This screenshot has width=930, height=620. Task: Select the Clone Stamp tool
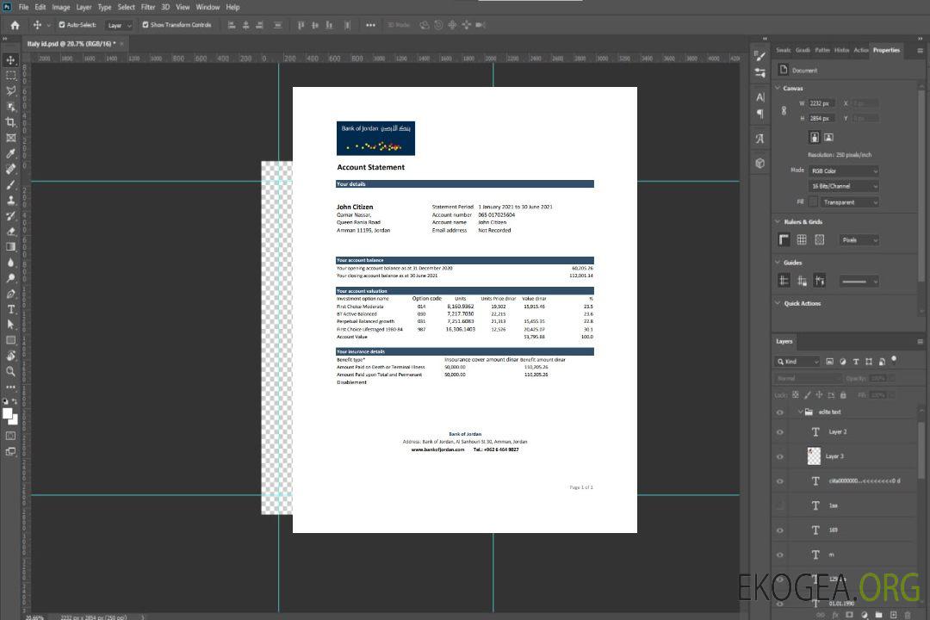point(10,200)
